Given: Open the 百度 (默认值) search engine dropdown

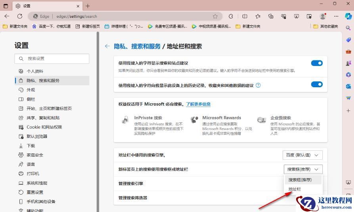Looking at the screenshot, I should click(x=302, y=155).
